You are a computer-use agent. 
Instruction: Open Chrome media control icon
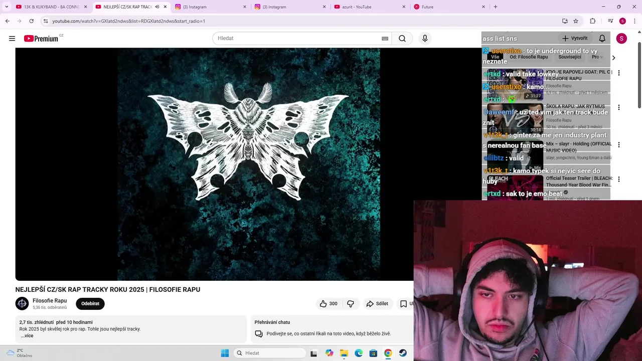point(610,21)
